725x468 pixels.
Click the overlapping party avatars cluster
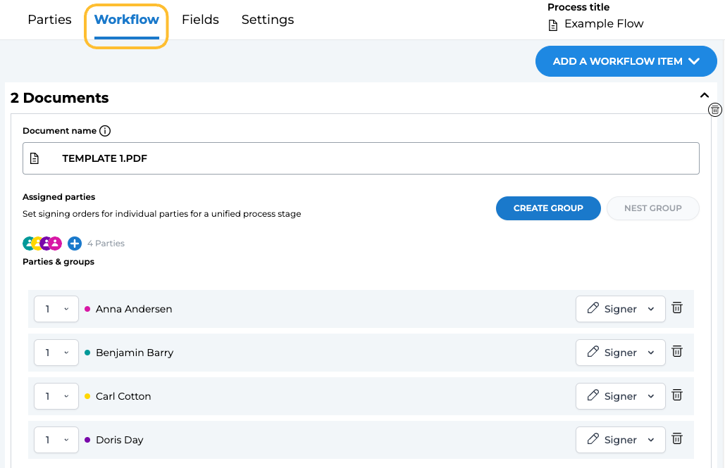(42, 244)
